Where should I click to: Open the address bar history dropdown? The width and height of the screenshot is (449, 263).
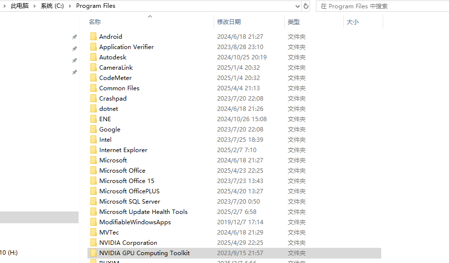click(x=298, y=6)
